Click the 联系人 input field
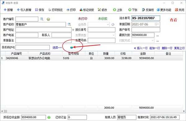 tap(62, 35)
